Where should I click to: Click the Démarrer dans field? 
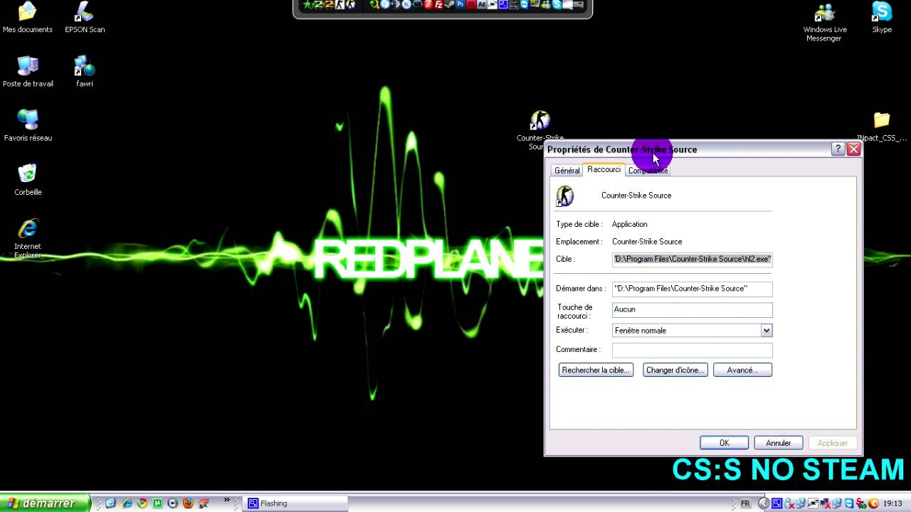tap(692, 289)
